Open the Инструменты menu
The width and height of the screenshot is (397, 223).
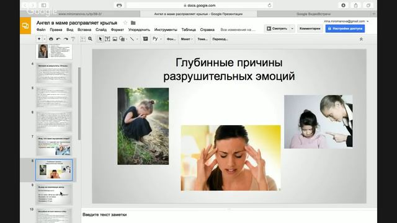166,30
